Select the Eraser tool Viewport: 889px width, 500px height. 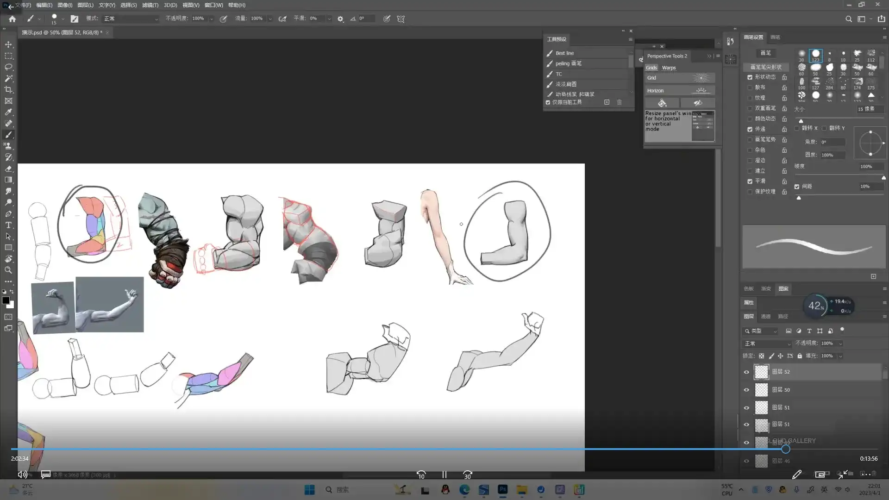coord(8,169)
